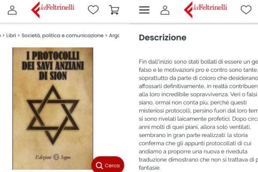Click the description paragraph starting Fin dall'inizio

(198, 115)
